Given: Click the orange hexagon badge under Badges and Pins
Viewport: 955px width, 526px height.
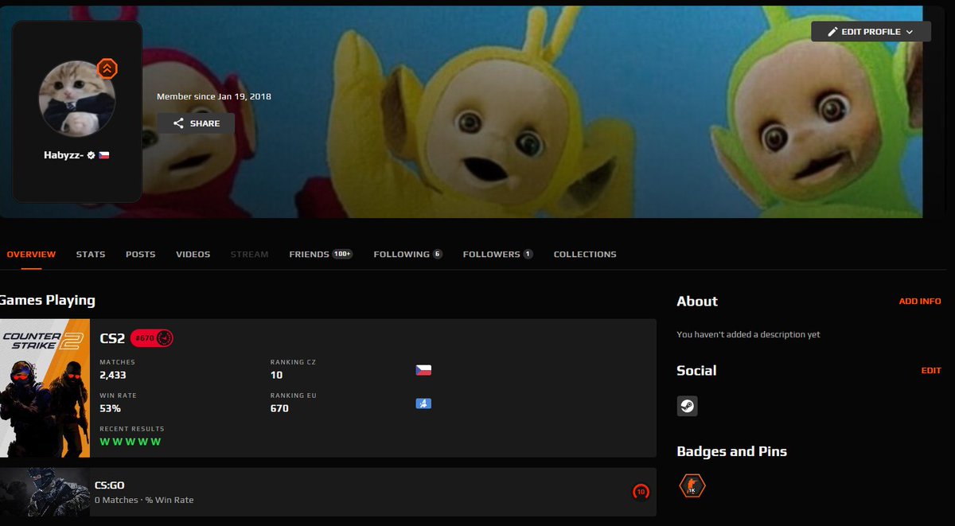Looking at the screenshot, I should 692,486.
